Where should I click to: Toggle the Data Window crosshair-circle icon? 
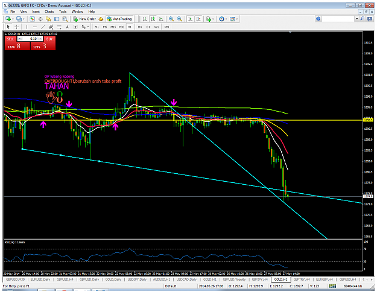coord(40,19)
